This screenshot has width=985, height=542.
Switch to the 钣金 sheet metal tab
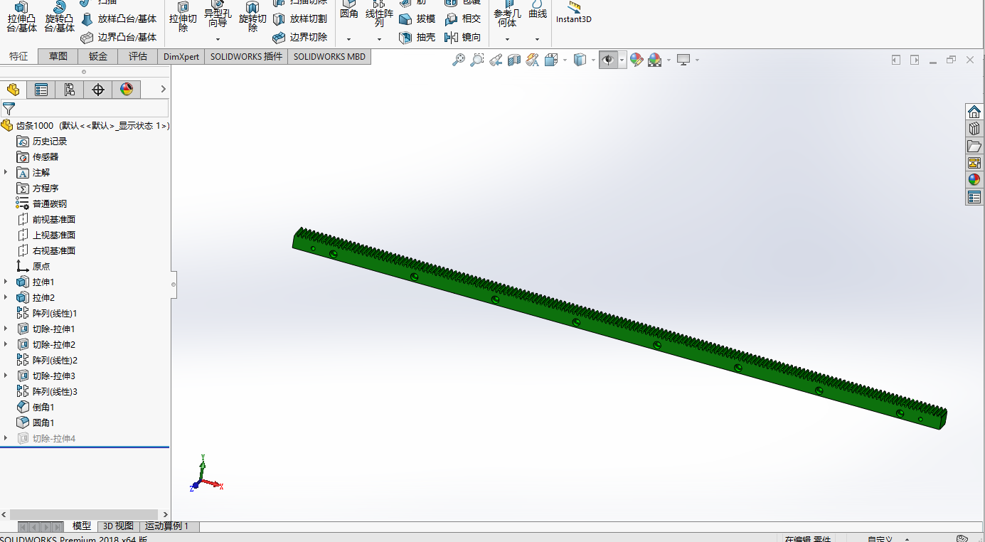[x=98, y=56]
